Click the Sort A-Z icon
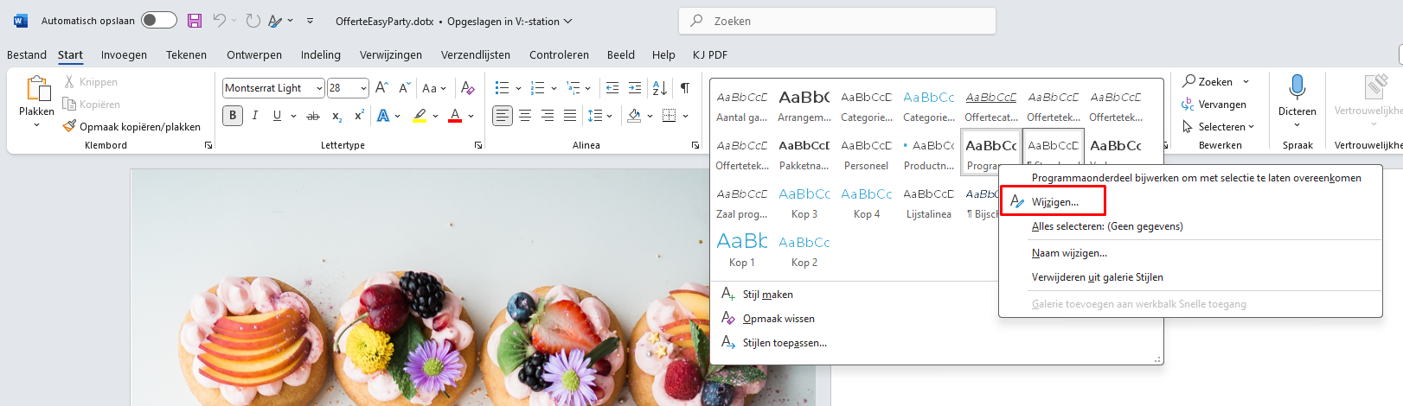The height and width of the screenshot is (406, 1403). (659, 88)
